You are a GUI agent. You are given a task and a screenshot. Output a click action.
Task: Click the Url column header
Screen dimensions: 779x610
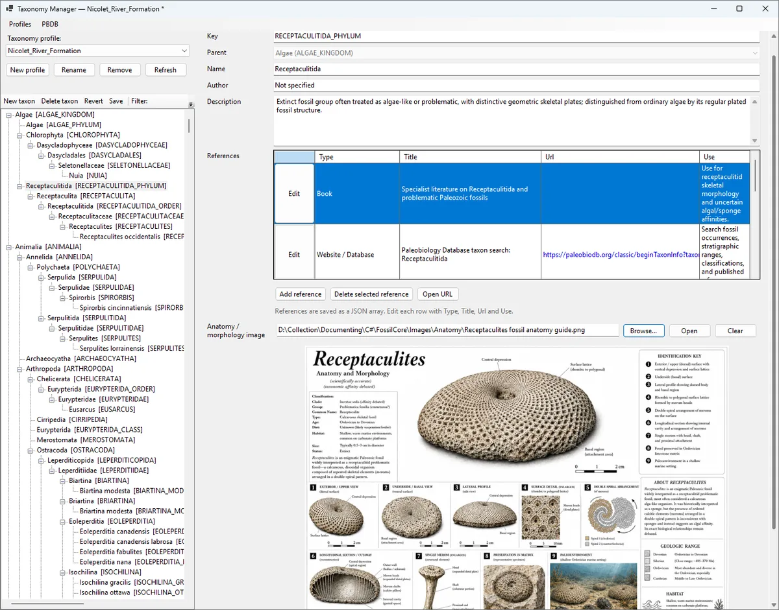[620, 157]
